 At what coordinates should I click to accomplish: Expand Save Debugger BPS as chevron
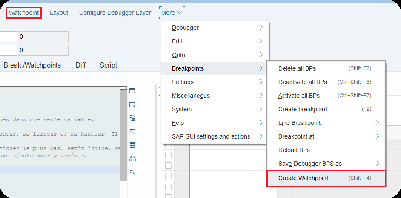pos(378,164)
